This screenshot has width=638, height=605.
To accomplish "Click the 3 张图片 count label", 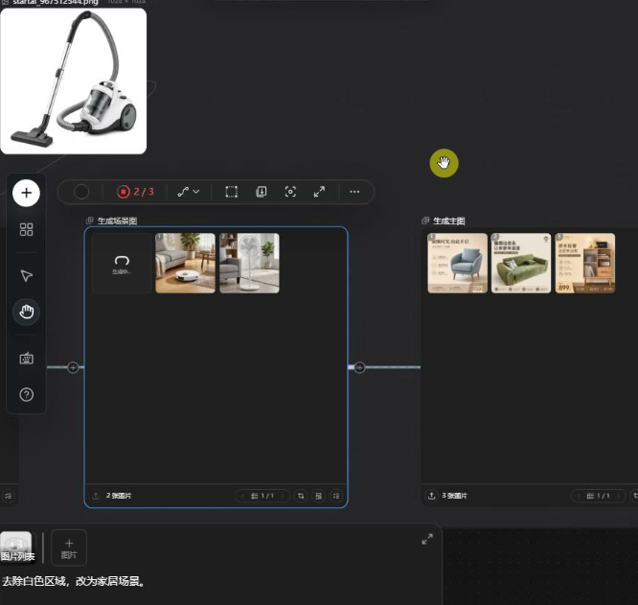I will click(x=454, y=496).
